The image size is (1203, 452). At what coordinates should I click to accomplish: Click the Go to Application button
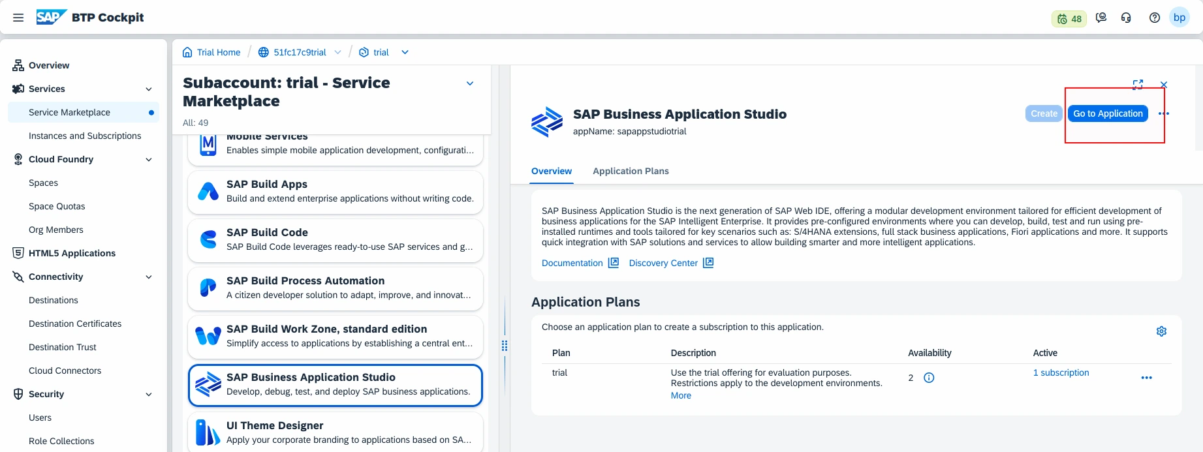tap(1108, 113)
